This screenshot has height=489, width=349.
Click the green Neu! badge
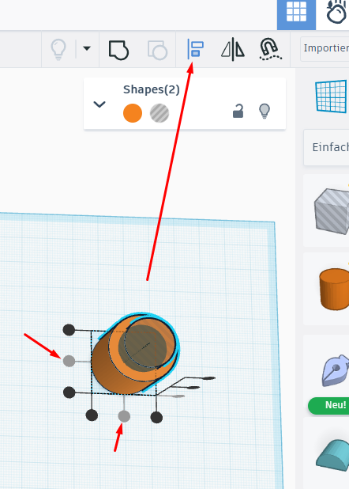(328, 405)
